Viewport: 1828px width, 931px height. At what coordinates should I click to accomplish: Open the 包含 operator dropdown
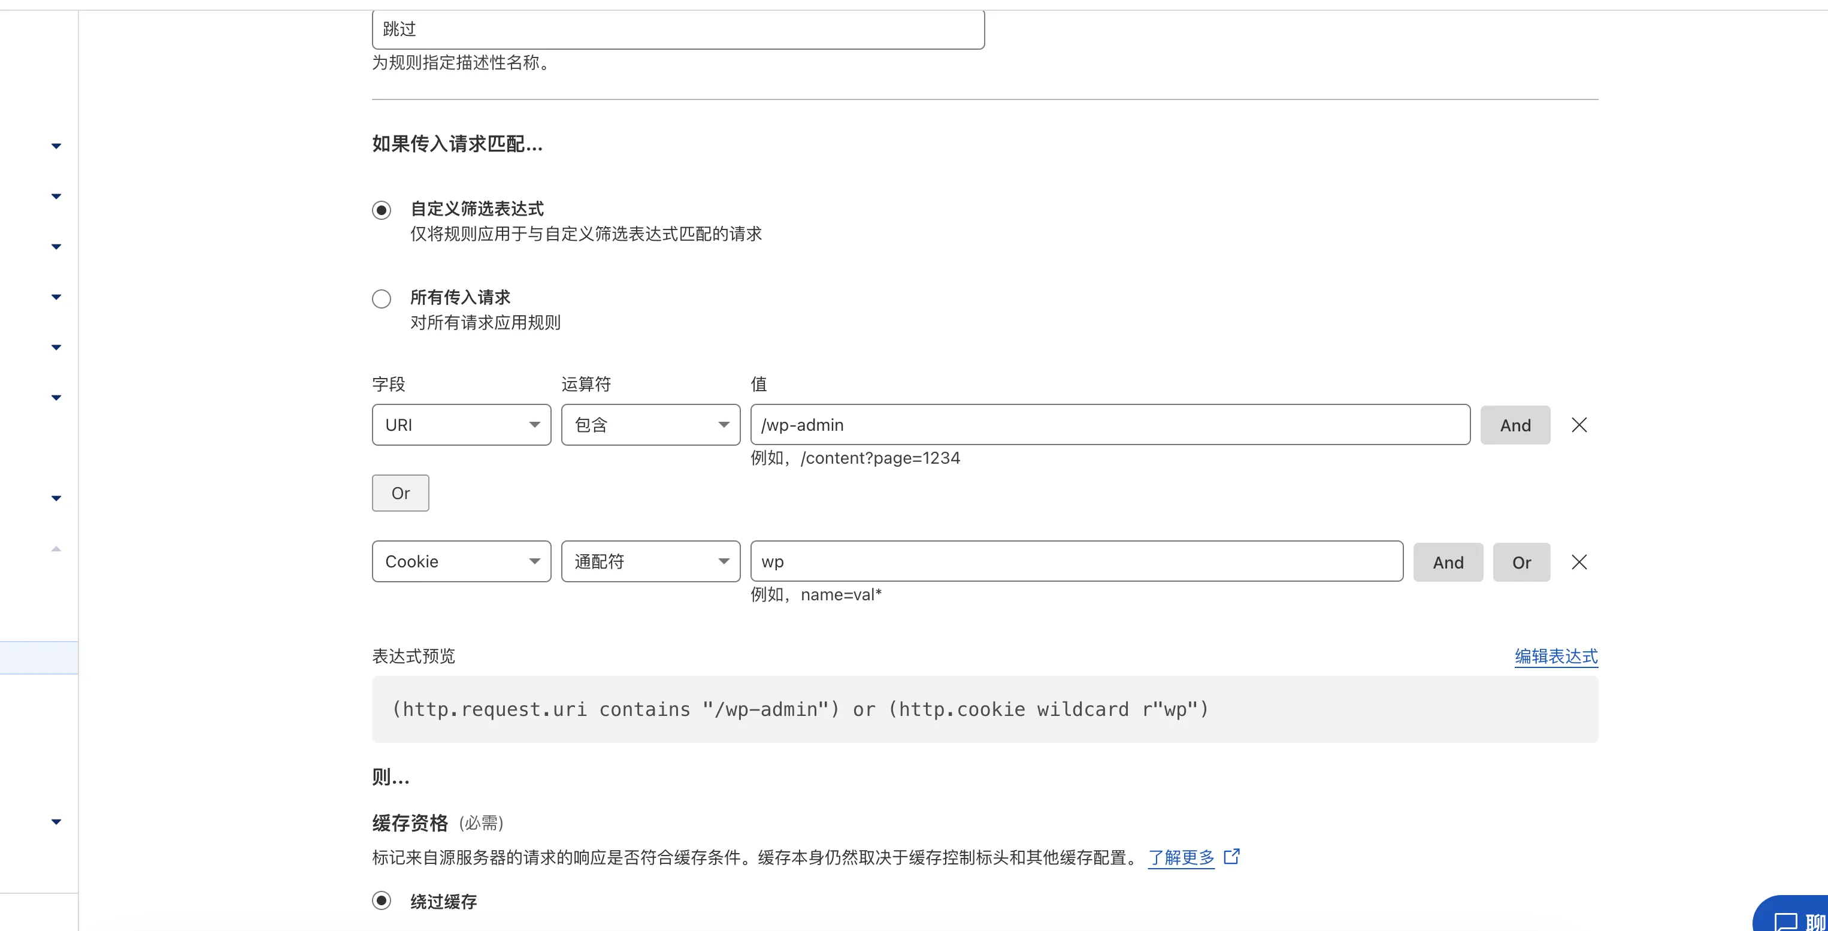point(650,425)
